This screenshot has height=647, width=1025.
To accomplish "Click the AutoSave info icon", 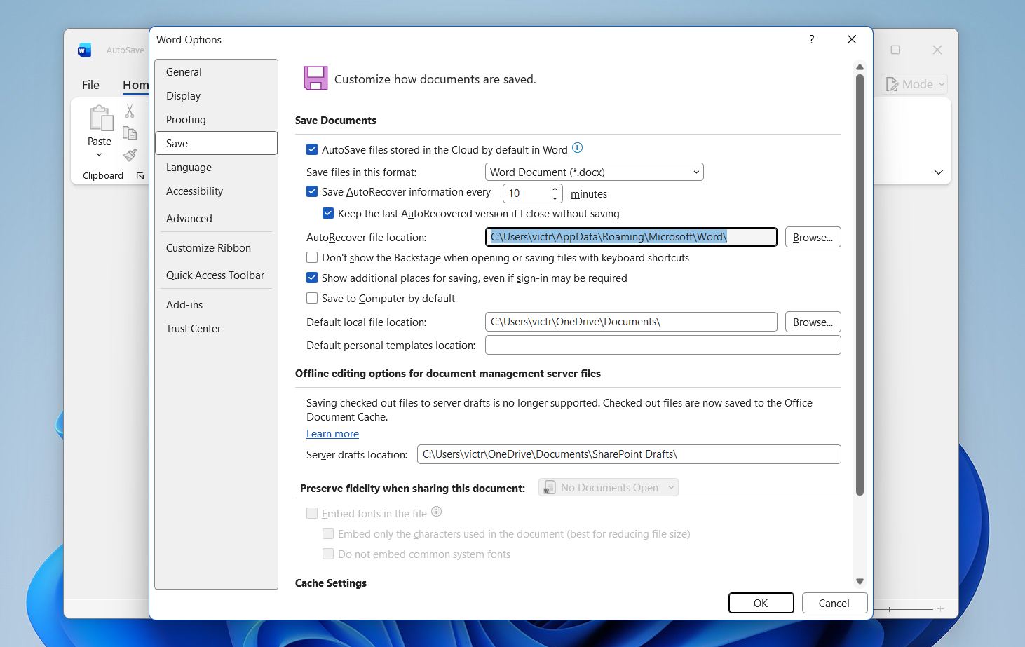I will pos(577,148).
